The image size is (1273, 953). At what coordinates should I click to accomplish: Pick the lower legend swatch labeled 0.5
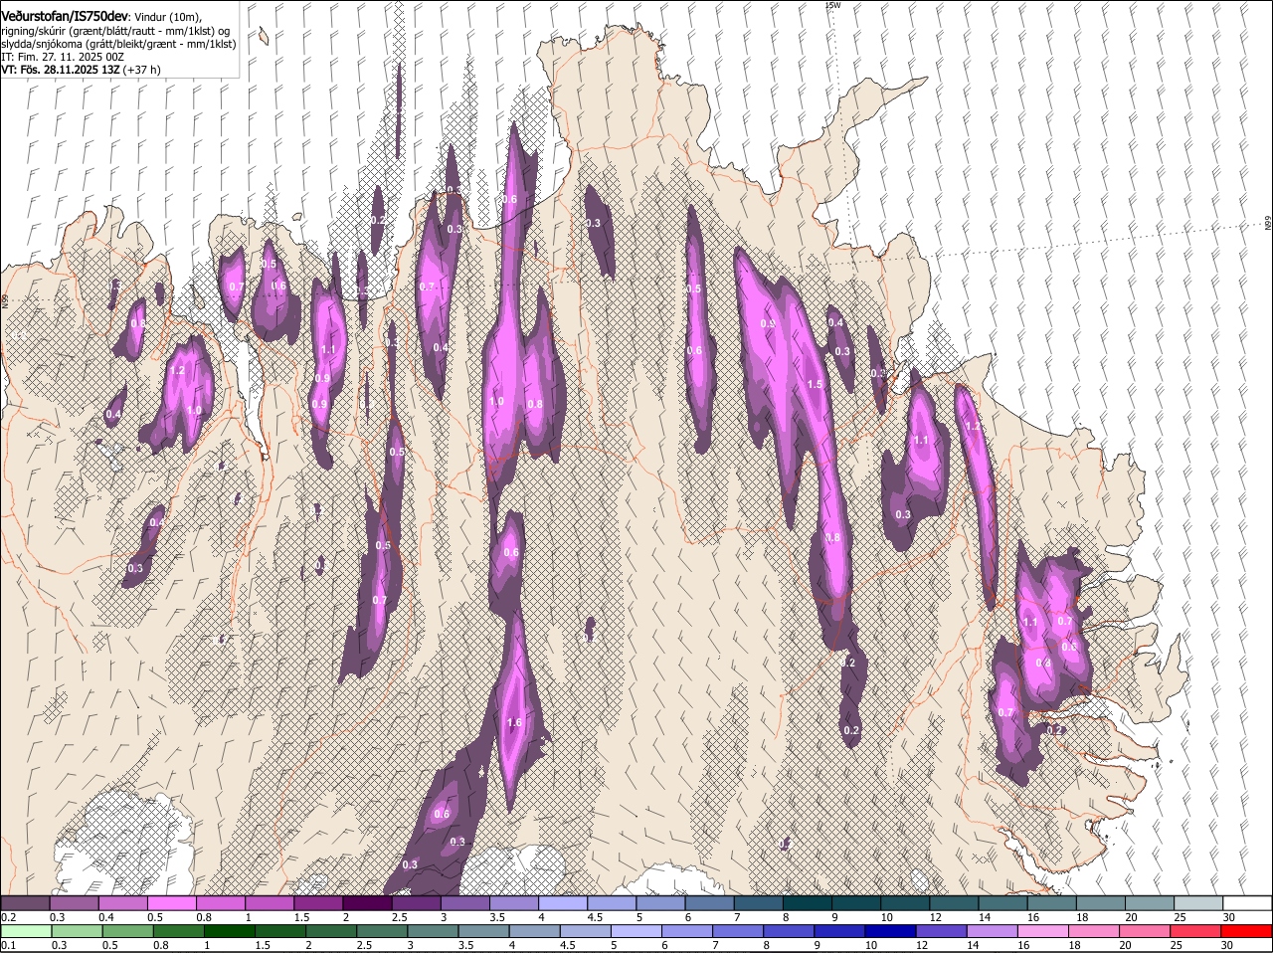pyautogui.click(x=128, y=931)
